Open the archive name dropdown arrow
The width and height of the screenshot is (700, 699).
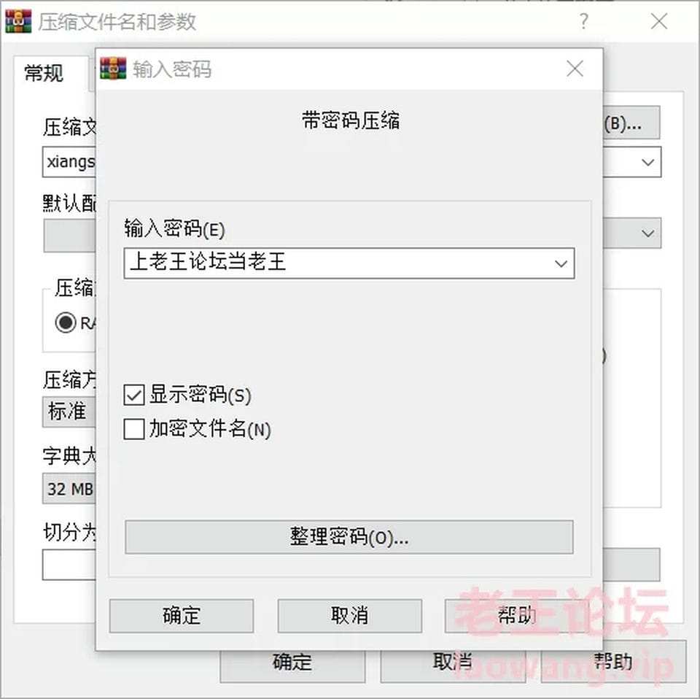click(x=647, y=162)
